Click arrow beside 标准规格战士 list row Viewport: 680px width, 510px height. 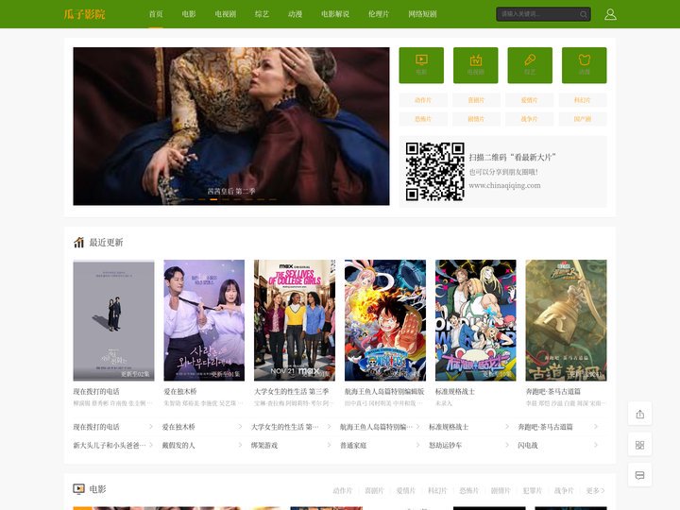[x=507, y=427]
